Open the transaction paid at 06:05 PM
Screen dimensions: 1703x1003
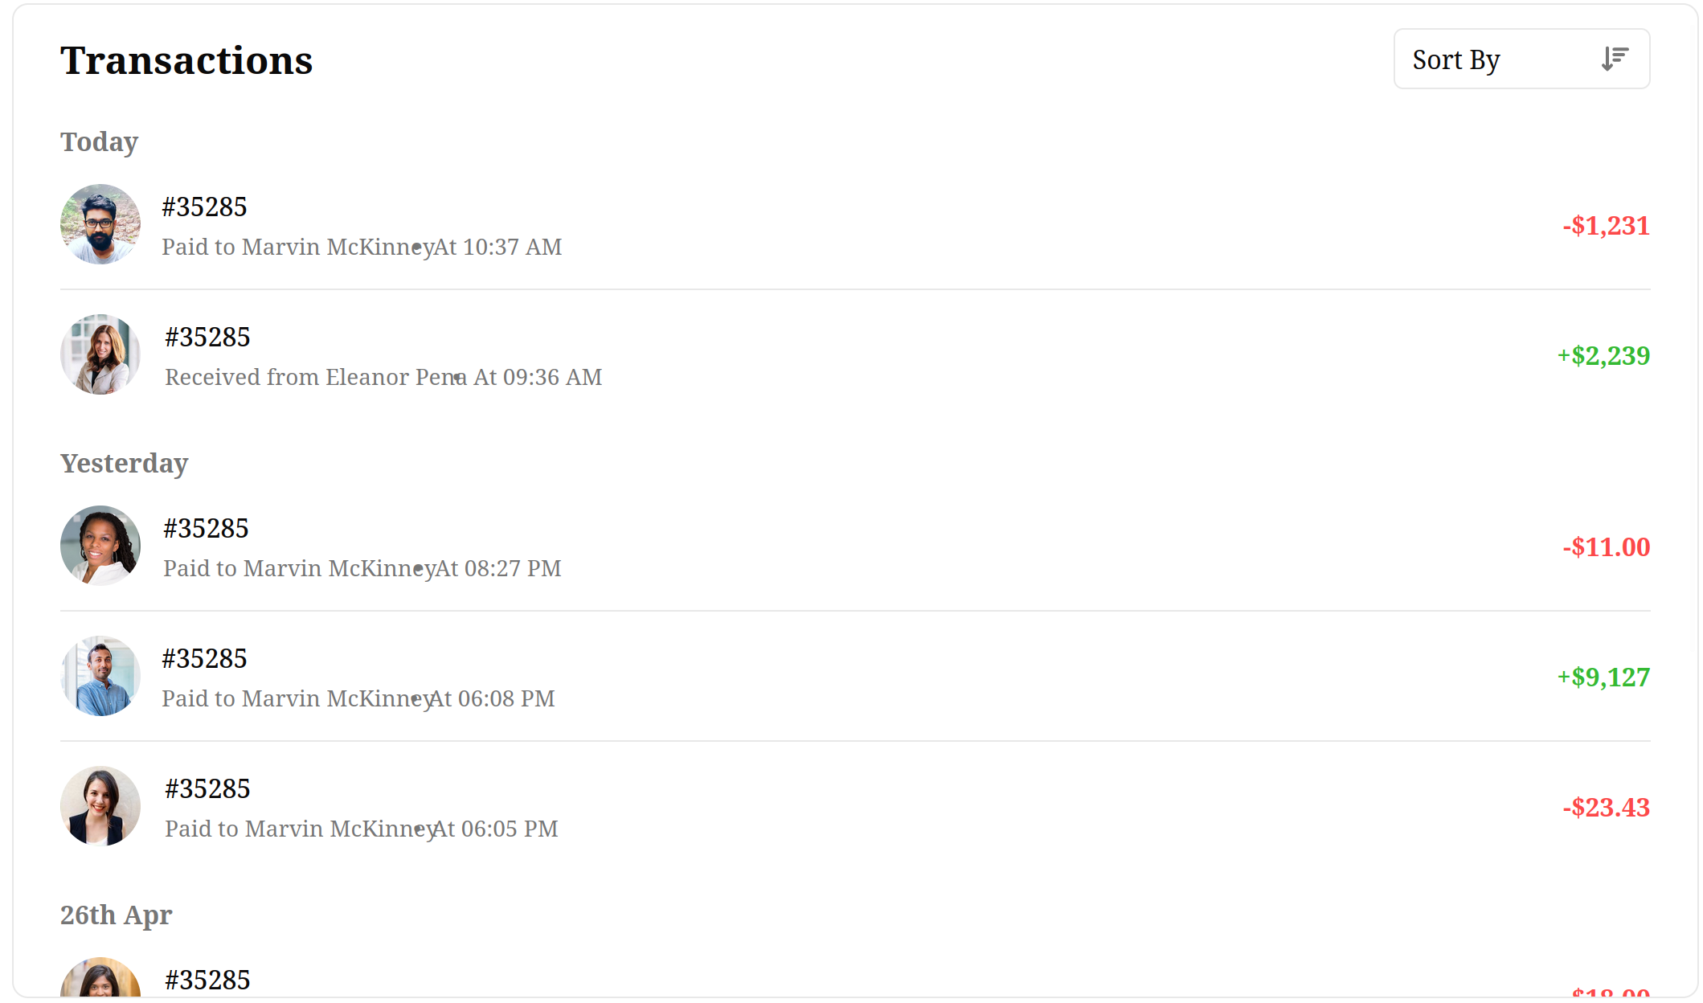tap(855, 807)
